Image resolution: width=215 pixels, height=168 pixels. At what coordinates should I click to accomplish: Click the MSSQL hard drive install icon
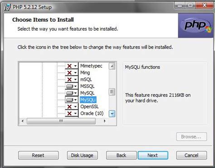click(69, 86)
